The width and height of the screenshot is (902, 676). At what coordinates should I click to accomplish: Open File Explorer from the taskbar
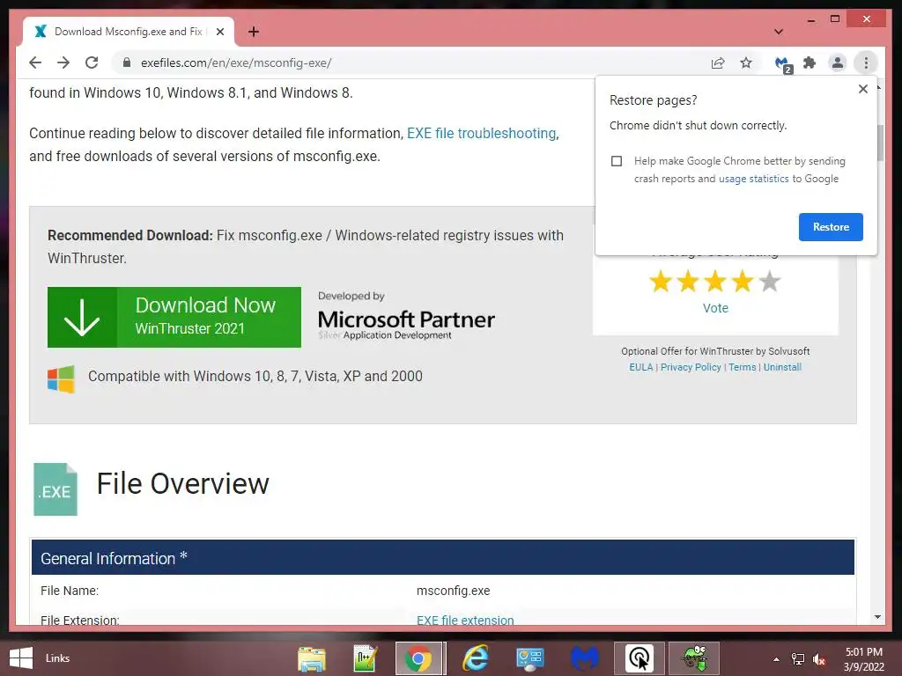pyautogui.click(x=311, y=658)
